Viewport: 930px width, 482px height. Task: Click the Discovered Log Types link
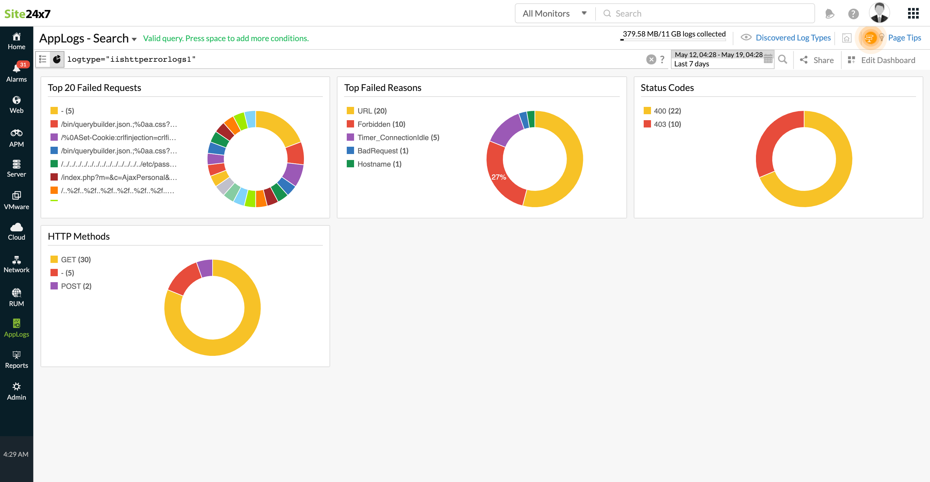789,38
